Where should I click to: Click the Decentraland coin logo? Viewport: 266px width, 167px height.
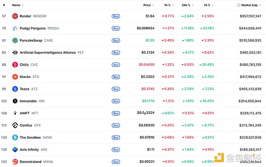15,162
